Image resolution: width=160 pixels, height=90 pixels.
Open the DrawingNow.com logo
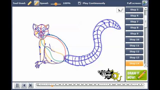(x=110, y=75)
